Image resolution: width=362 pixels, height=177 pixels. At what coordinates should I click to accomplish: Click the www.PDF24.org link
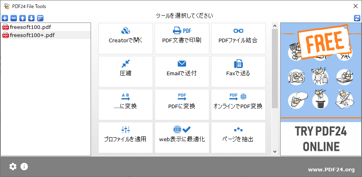[x=331, y=169]
